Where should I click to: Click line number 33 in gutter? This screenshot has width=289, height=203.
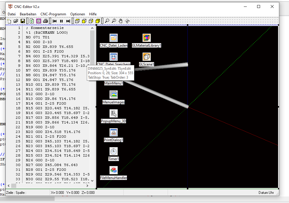[x=18, y=179]
